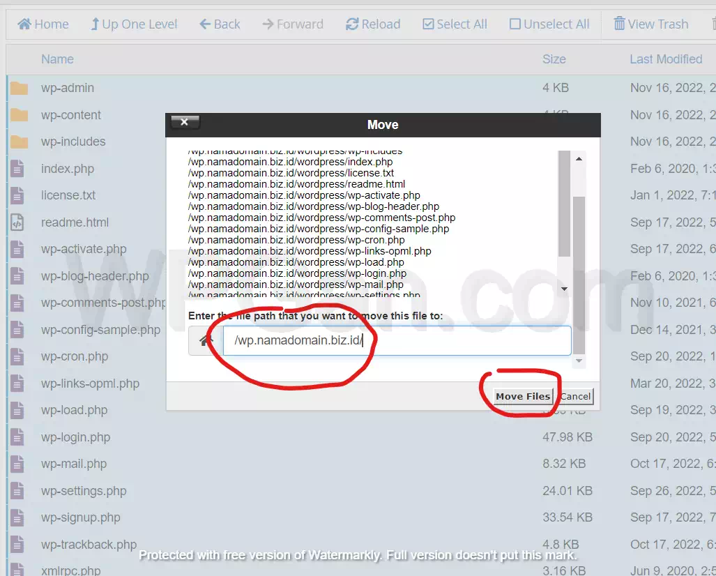Click the wp-trackback.php file icon
The height and width of the screenshot is (576, 716).
pos(17,545)
